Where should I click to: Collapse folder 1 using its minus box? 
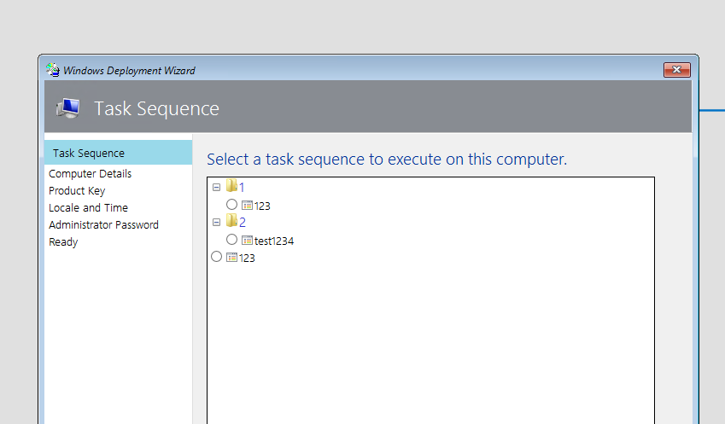[x=216, y=188]
